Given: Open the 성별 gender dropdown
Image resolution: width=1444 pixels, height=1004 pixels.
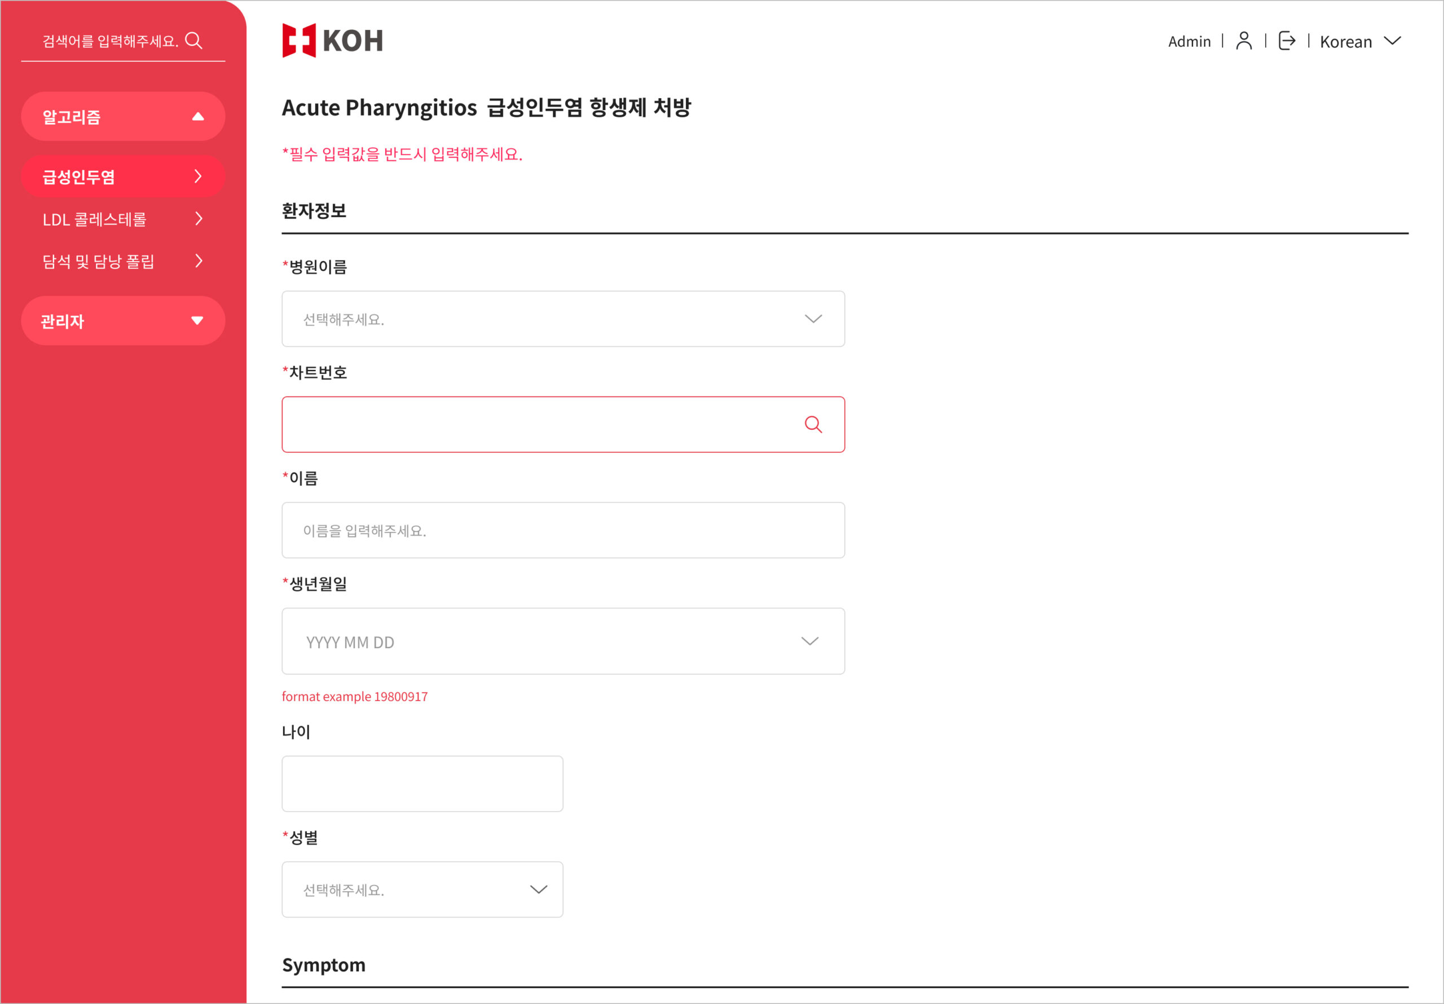Looking at the screenshot, I should click(x=422, y=889).
